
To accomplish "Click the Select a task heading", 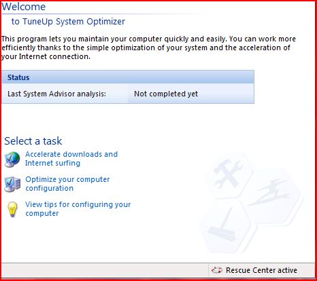I will coord(33,141).
